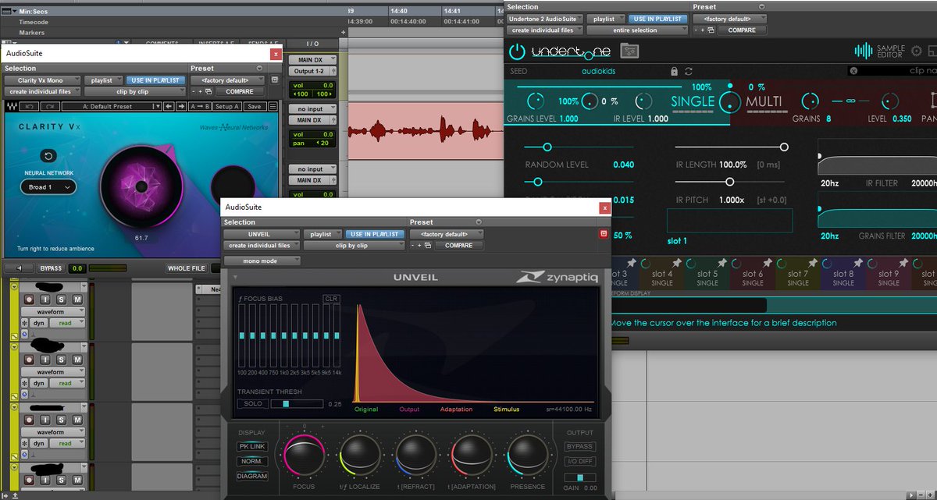Toggle USE IN PLAYLIST in Clarity Vx window

[x=156, y=80]
